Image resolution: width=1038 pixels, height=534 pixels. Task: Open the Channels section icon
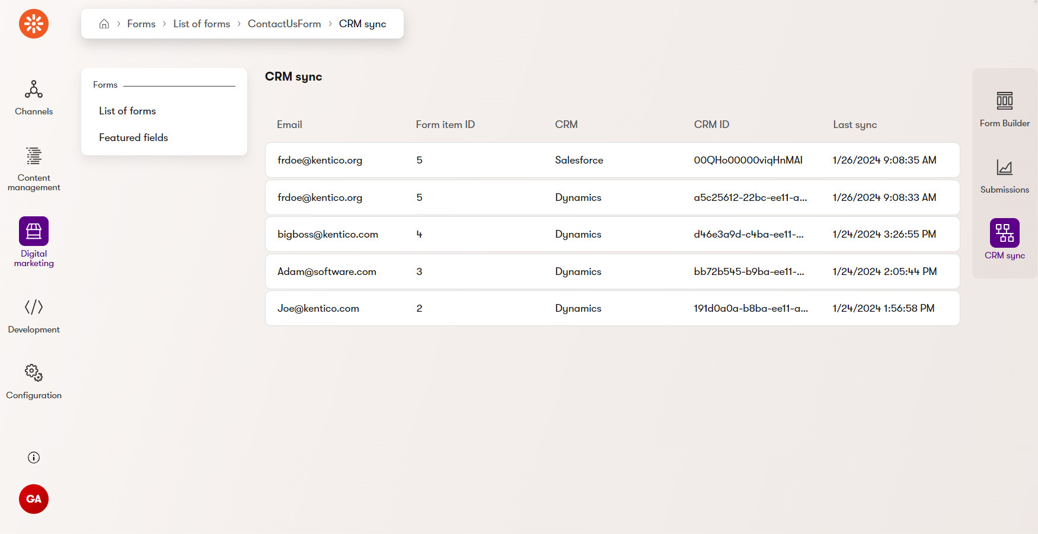34,90
